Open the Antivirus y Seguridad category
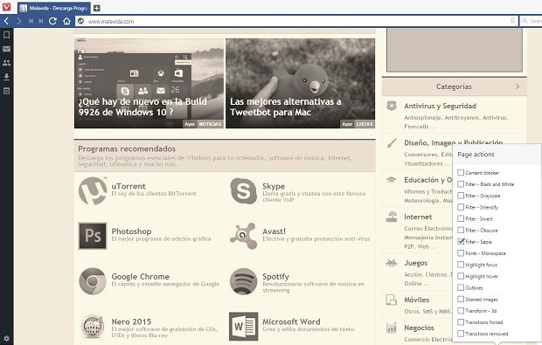 point(440,106)
